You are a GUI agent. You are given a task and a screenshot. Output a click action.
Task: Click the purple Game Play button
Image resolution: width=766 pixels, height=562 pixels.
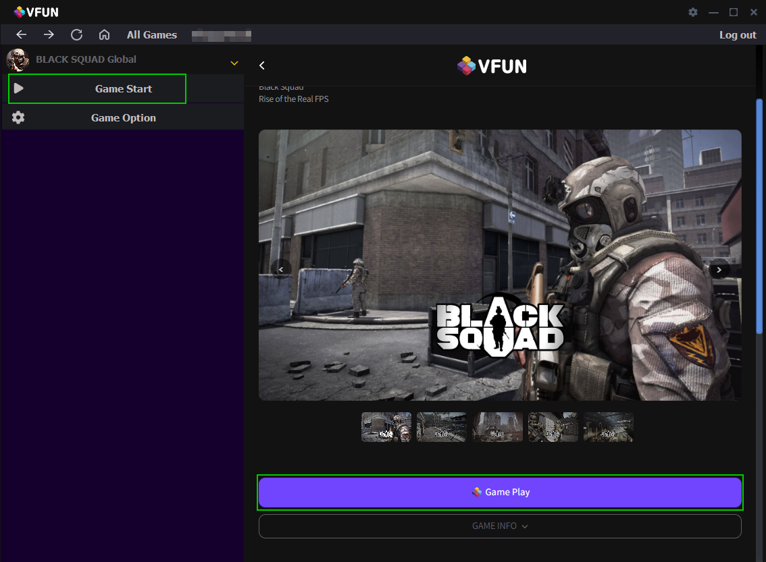tap(500, 493)
